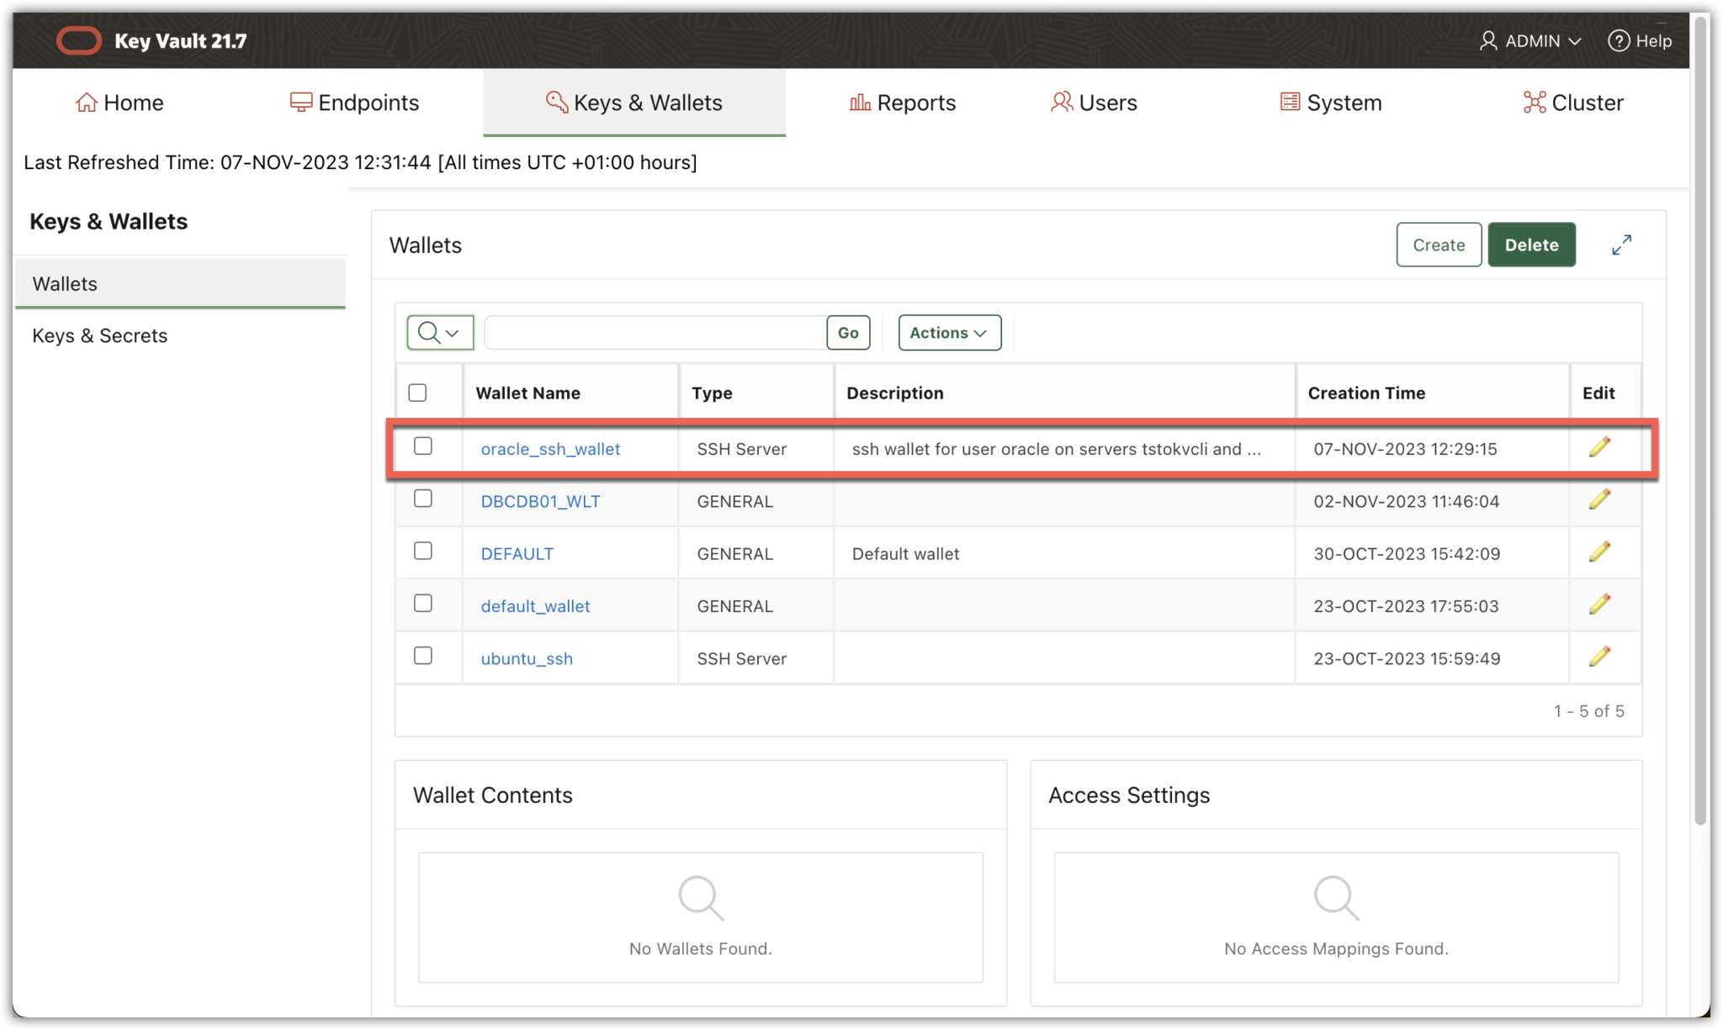This screenshot has width=1723, height=1030.
Task: Click edit pencil for default_wallet row
Action: point(1599,605)
